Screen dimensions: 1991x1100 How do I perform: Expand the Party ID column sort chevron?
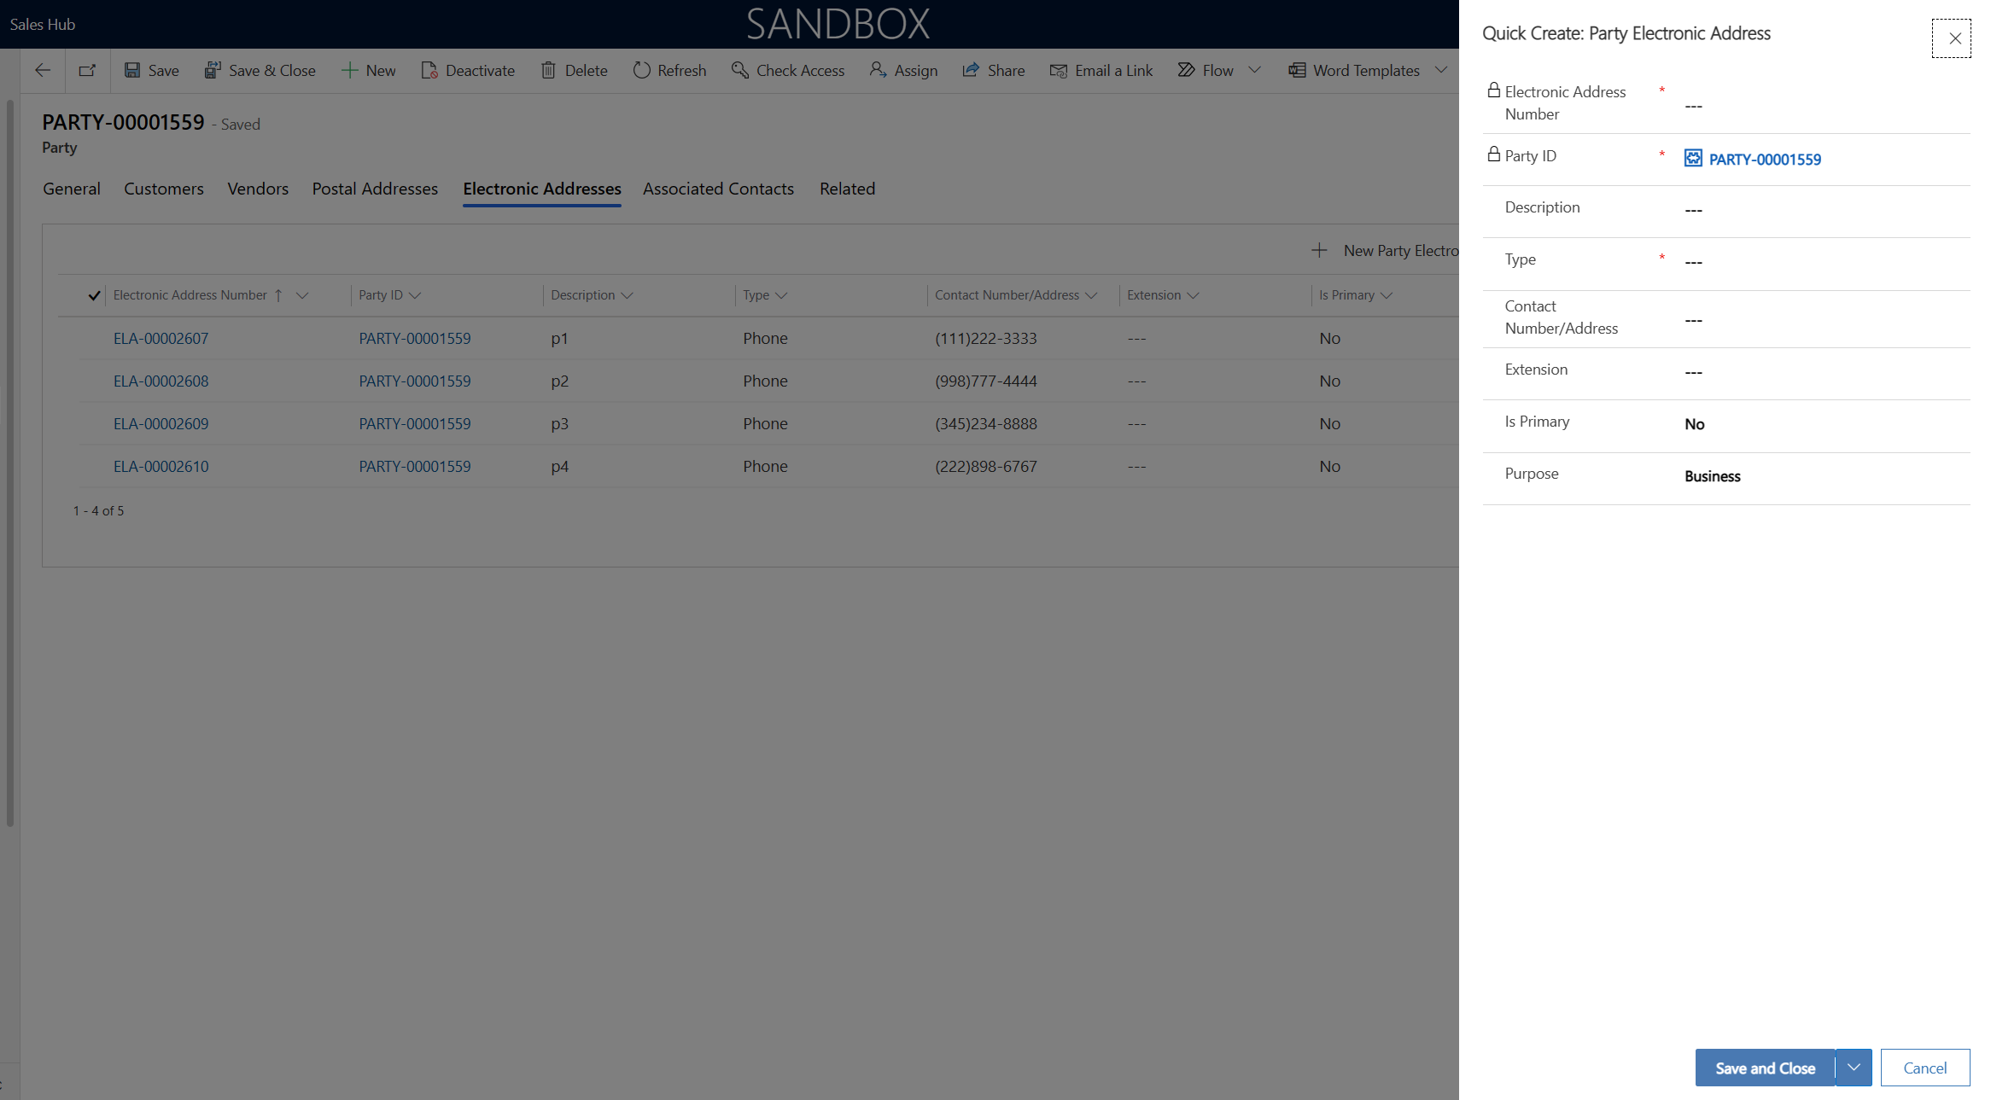(417, 295)
